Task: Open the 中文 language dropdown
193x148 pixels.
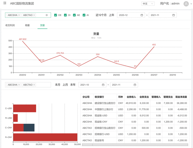Action: tap(148, 4)
